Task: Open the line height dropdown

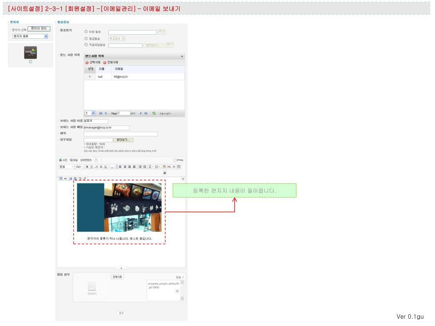Action: [x=150, y=166]
